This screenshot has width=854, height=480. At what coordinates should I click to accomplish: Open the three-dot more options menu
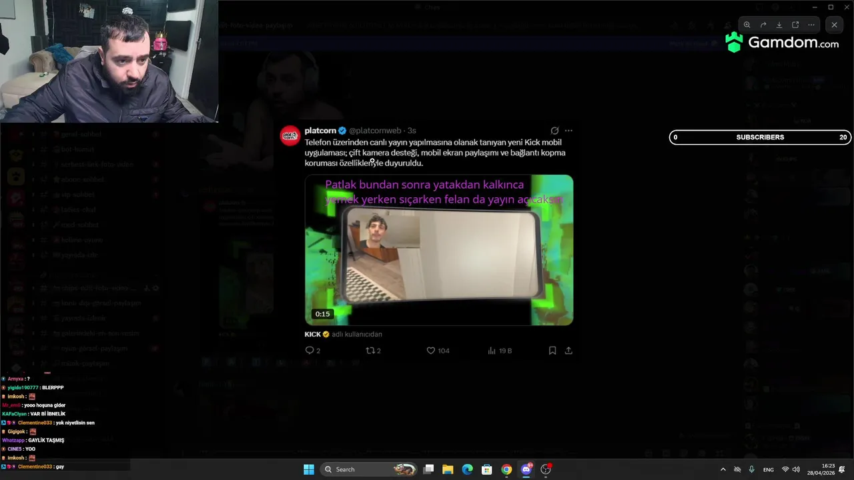(x=811, y=25)
